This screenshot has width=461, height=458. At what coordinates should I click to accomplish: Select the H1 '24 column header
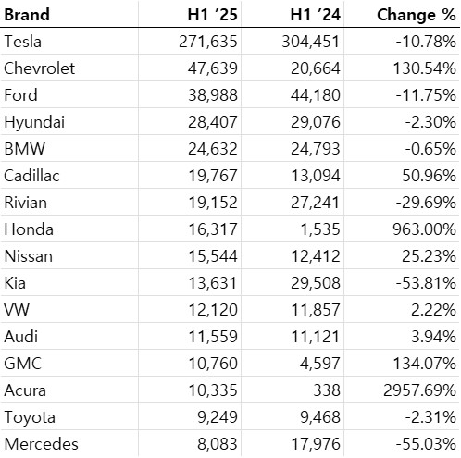(316, 15)
